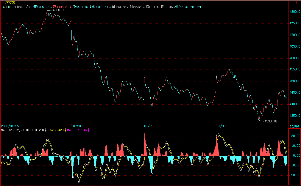Open the 1分钟 period selector
The image size is (301, 186).
(294, 126)
